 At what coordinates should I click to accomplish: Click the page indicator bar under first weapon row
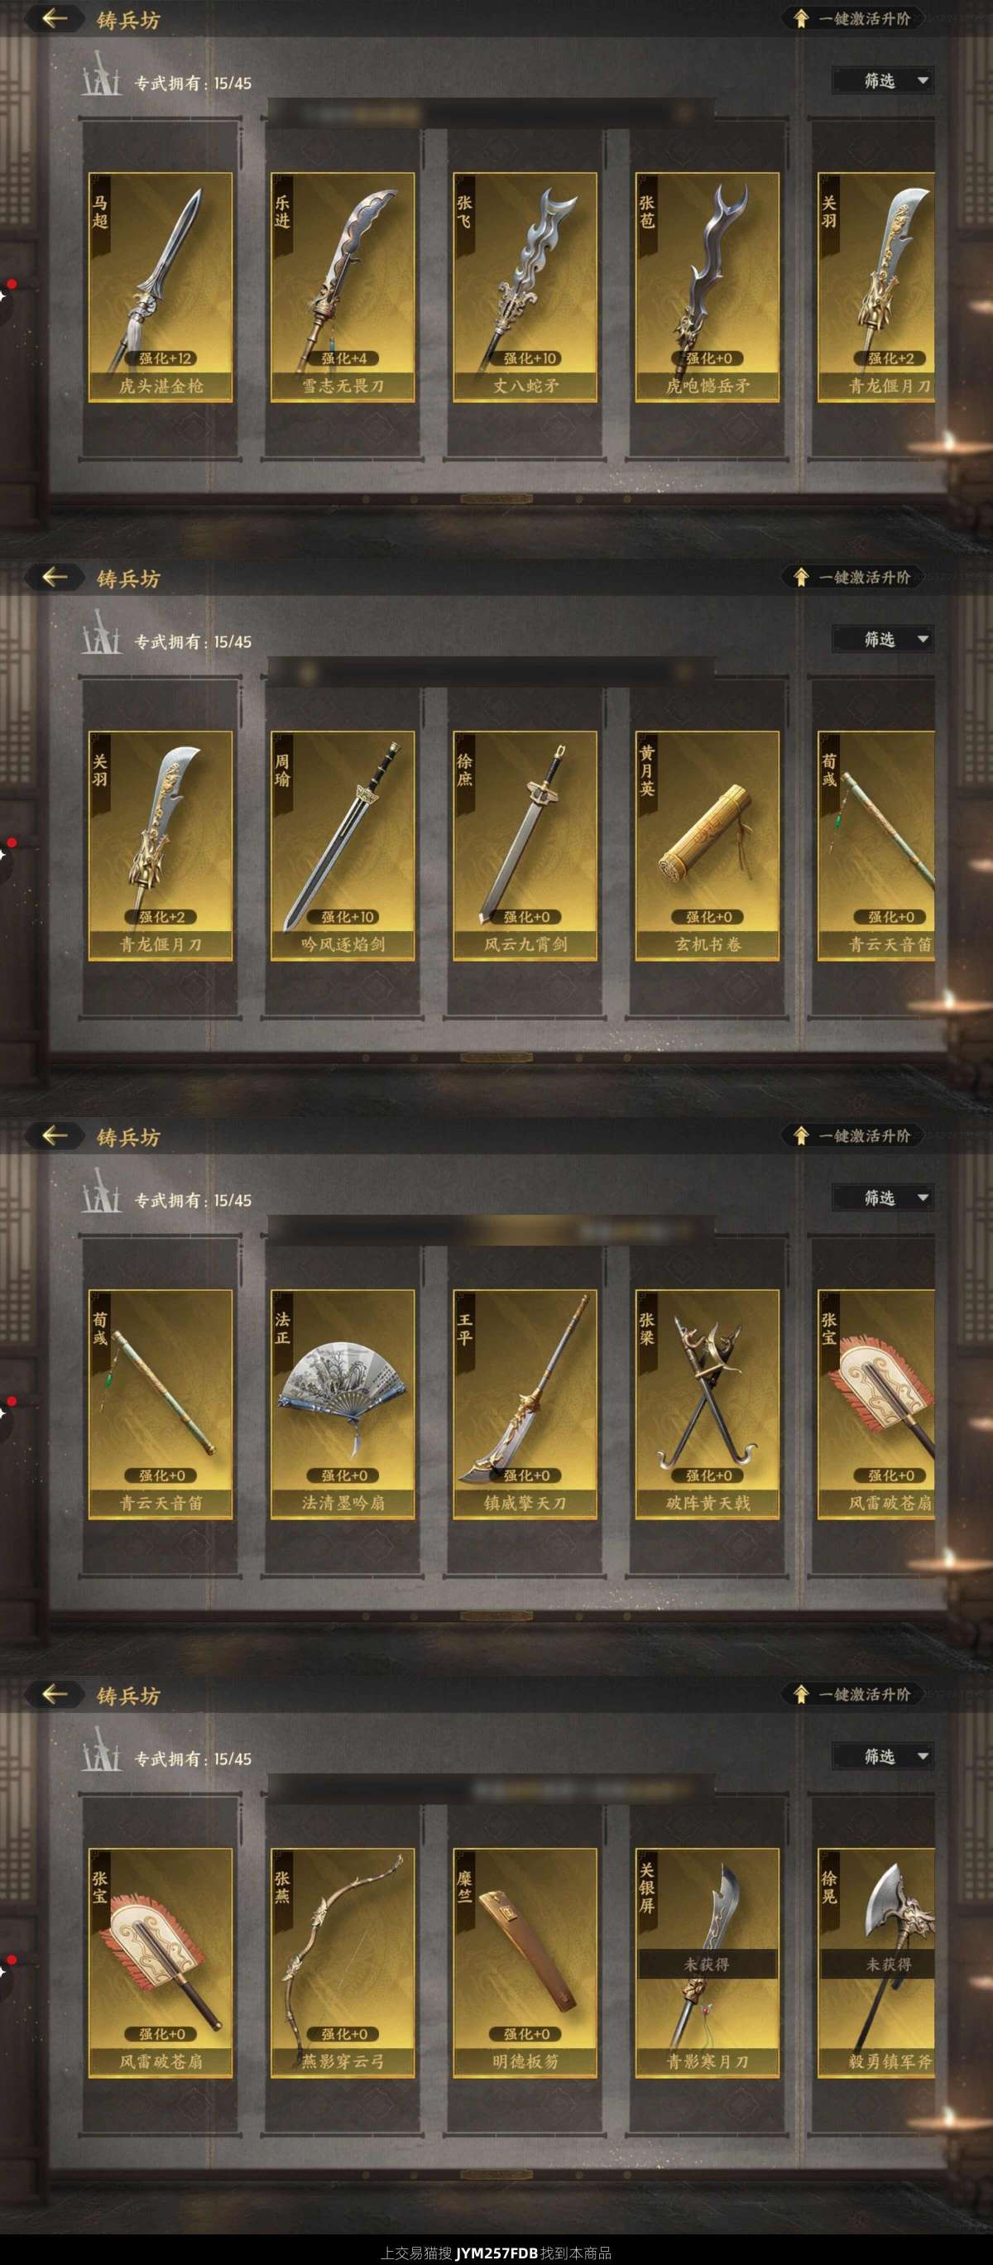coord(497,500)
